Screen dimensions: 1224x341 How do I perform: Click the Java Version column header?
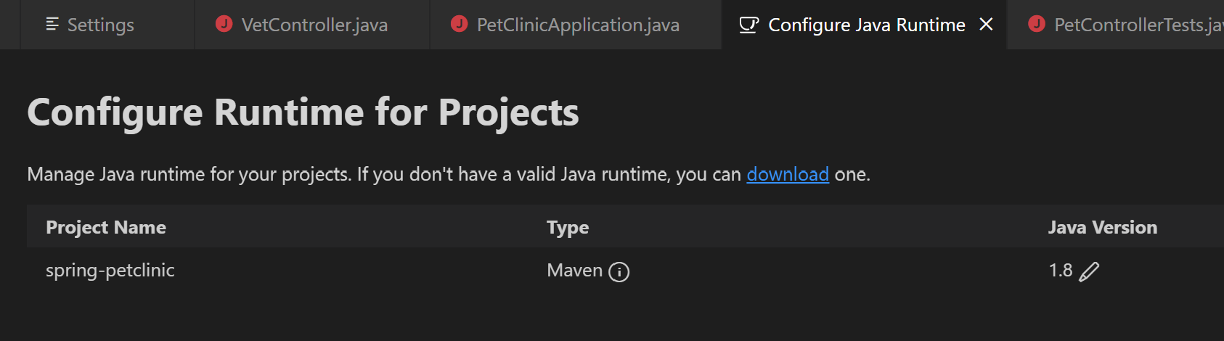pyautogui.click(x=1102, y=227)
